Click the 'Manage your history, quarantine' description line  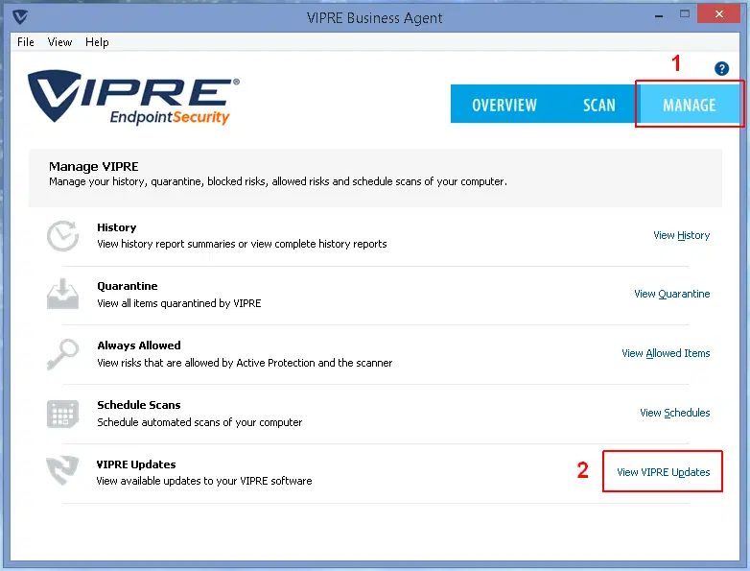tap(278, 182)
